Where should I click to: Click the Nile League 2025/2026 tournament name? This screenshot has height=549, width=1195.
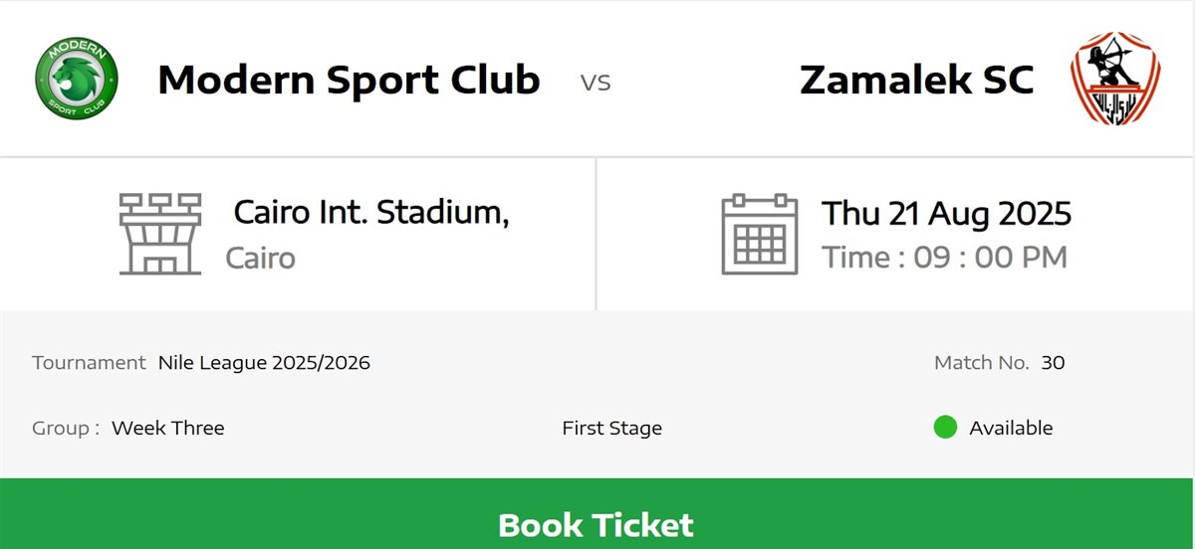[x=264, y=363]
